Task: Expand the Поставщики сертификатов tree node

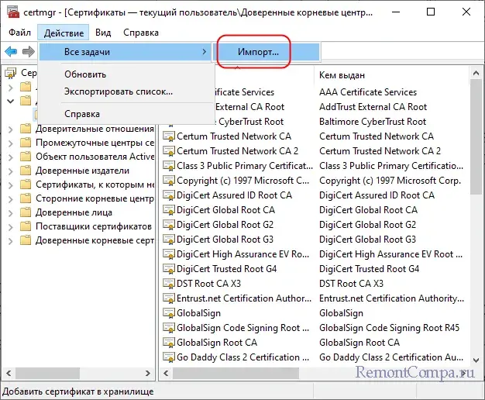Action: coord(11,226)
